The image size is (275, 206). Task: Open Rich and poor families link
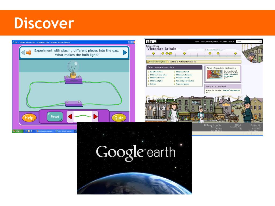pyautogui.click(x=185, y=81)
